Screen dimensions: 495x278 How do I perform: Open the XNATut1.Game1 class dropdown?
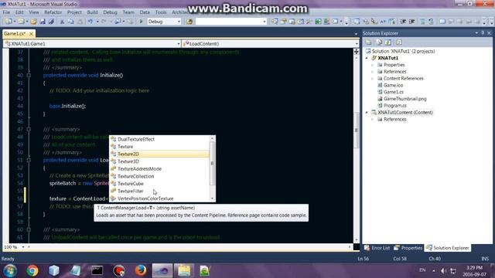[92, 44]
